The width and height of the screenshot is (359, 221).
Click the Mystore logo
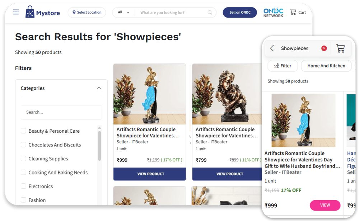pyautogui.click(x=43, y=12)
